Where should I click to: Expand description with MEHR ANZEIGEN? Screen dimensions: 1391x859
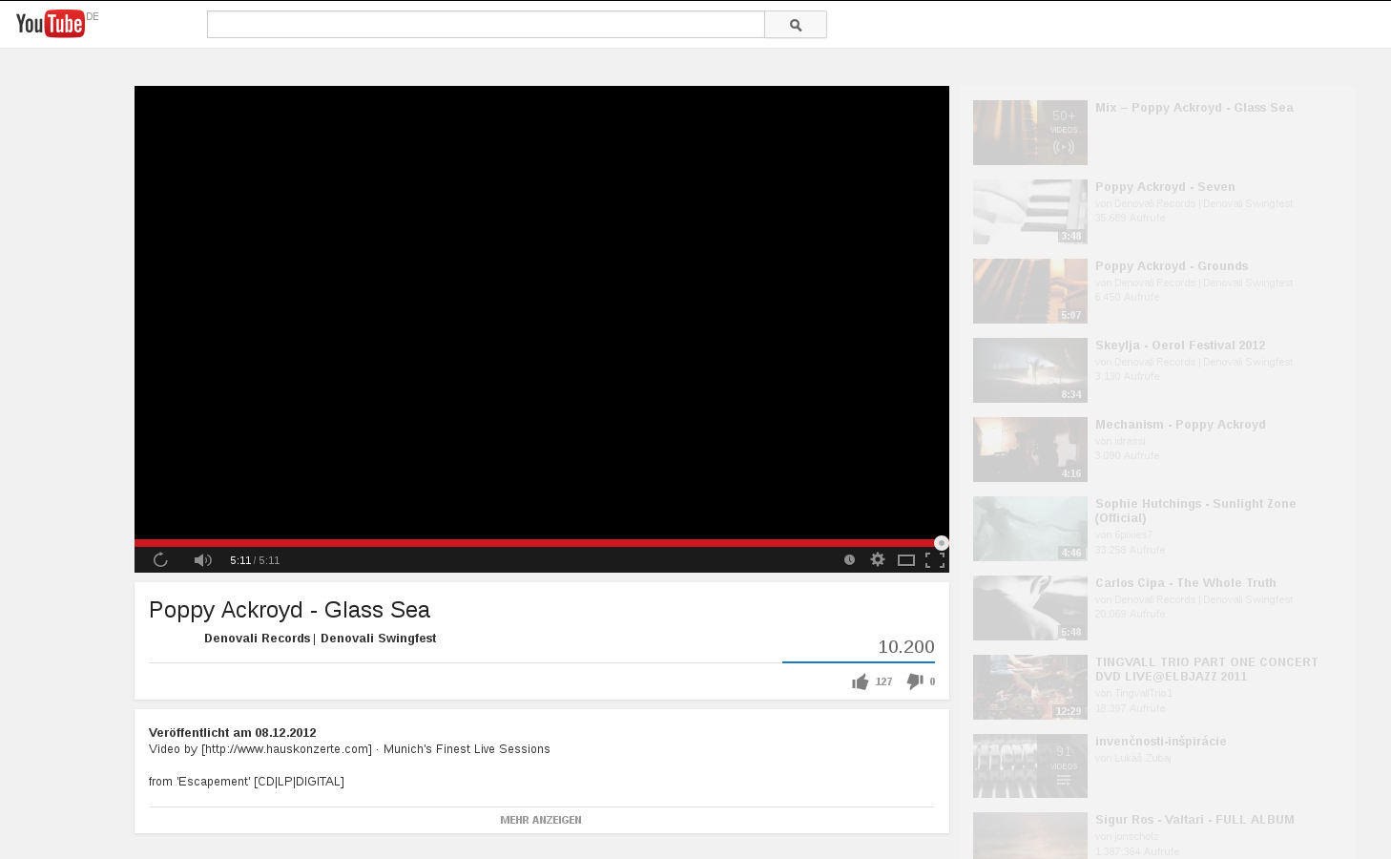click(541, 820)
